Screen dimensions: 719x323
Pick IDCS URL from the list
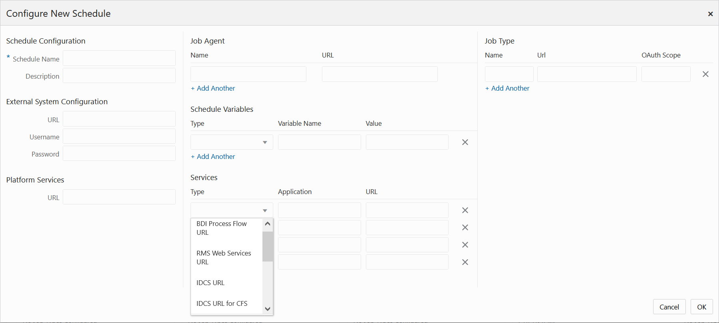(x=226, y=283)
